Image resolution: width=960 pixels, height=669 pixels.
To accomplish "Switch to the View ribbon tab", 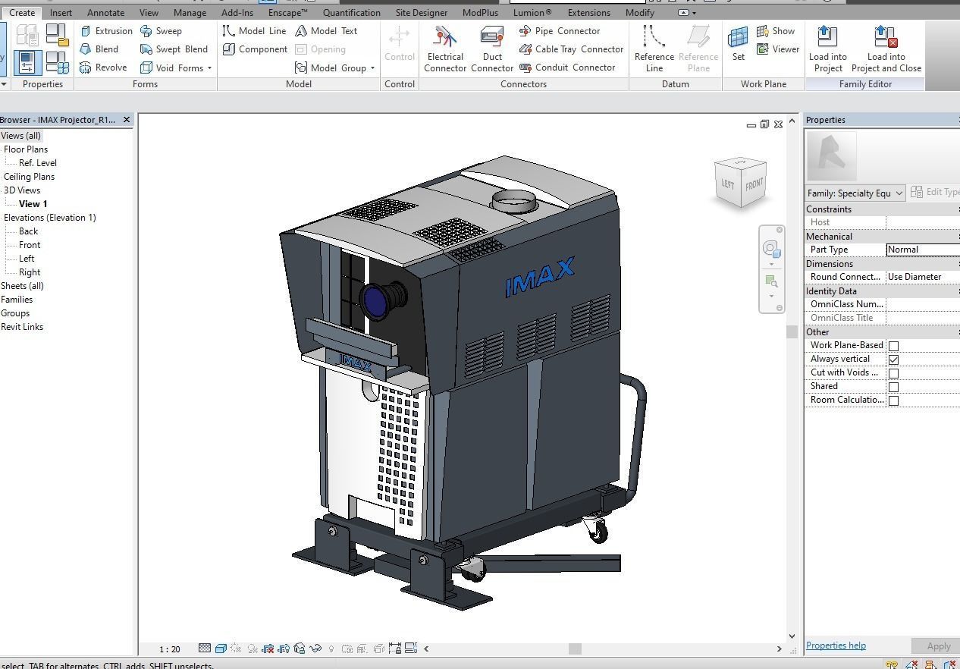I will [x=149, y=13].
